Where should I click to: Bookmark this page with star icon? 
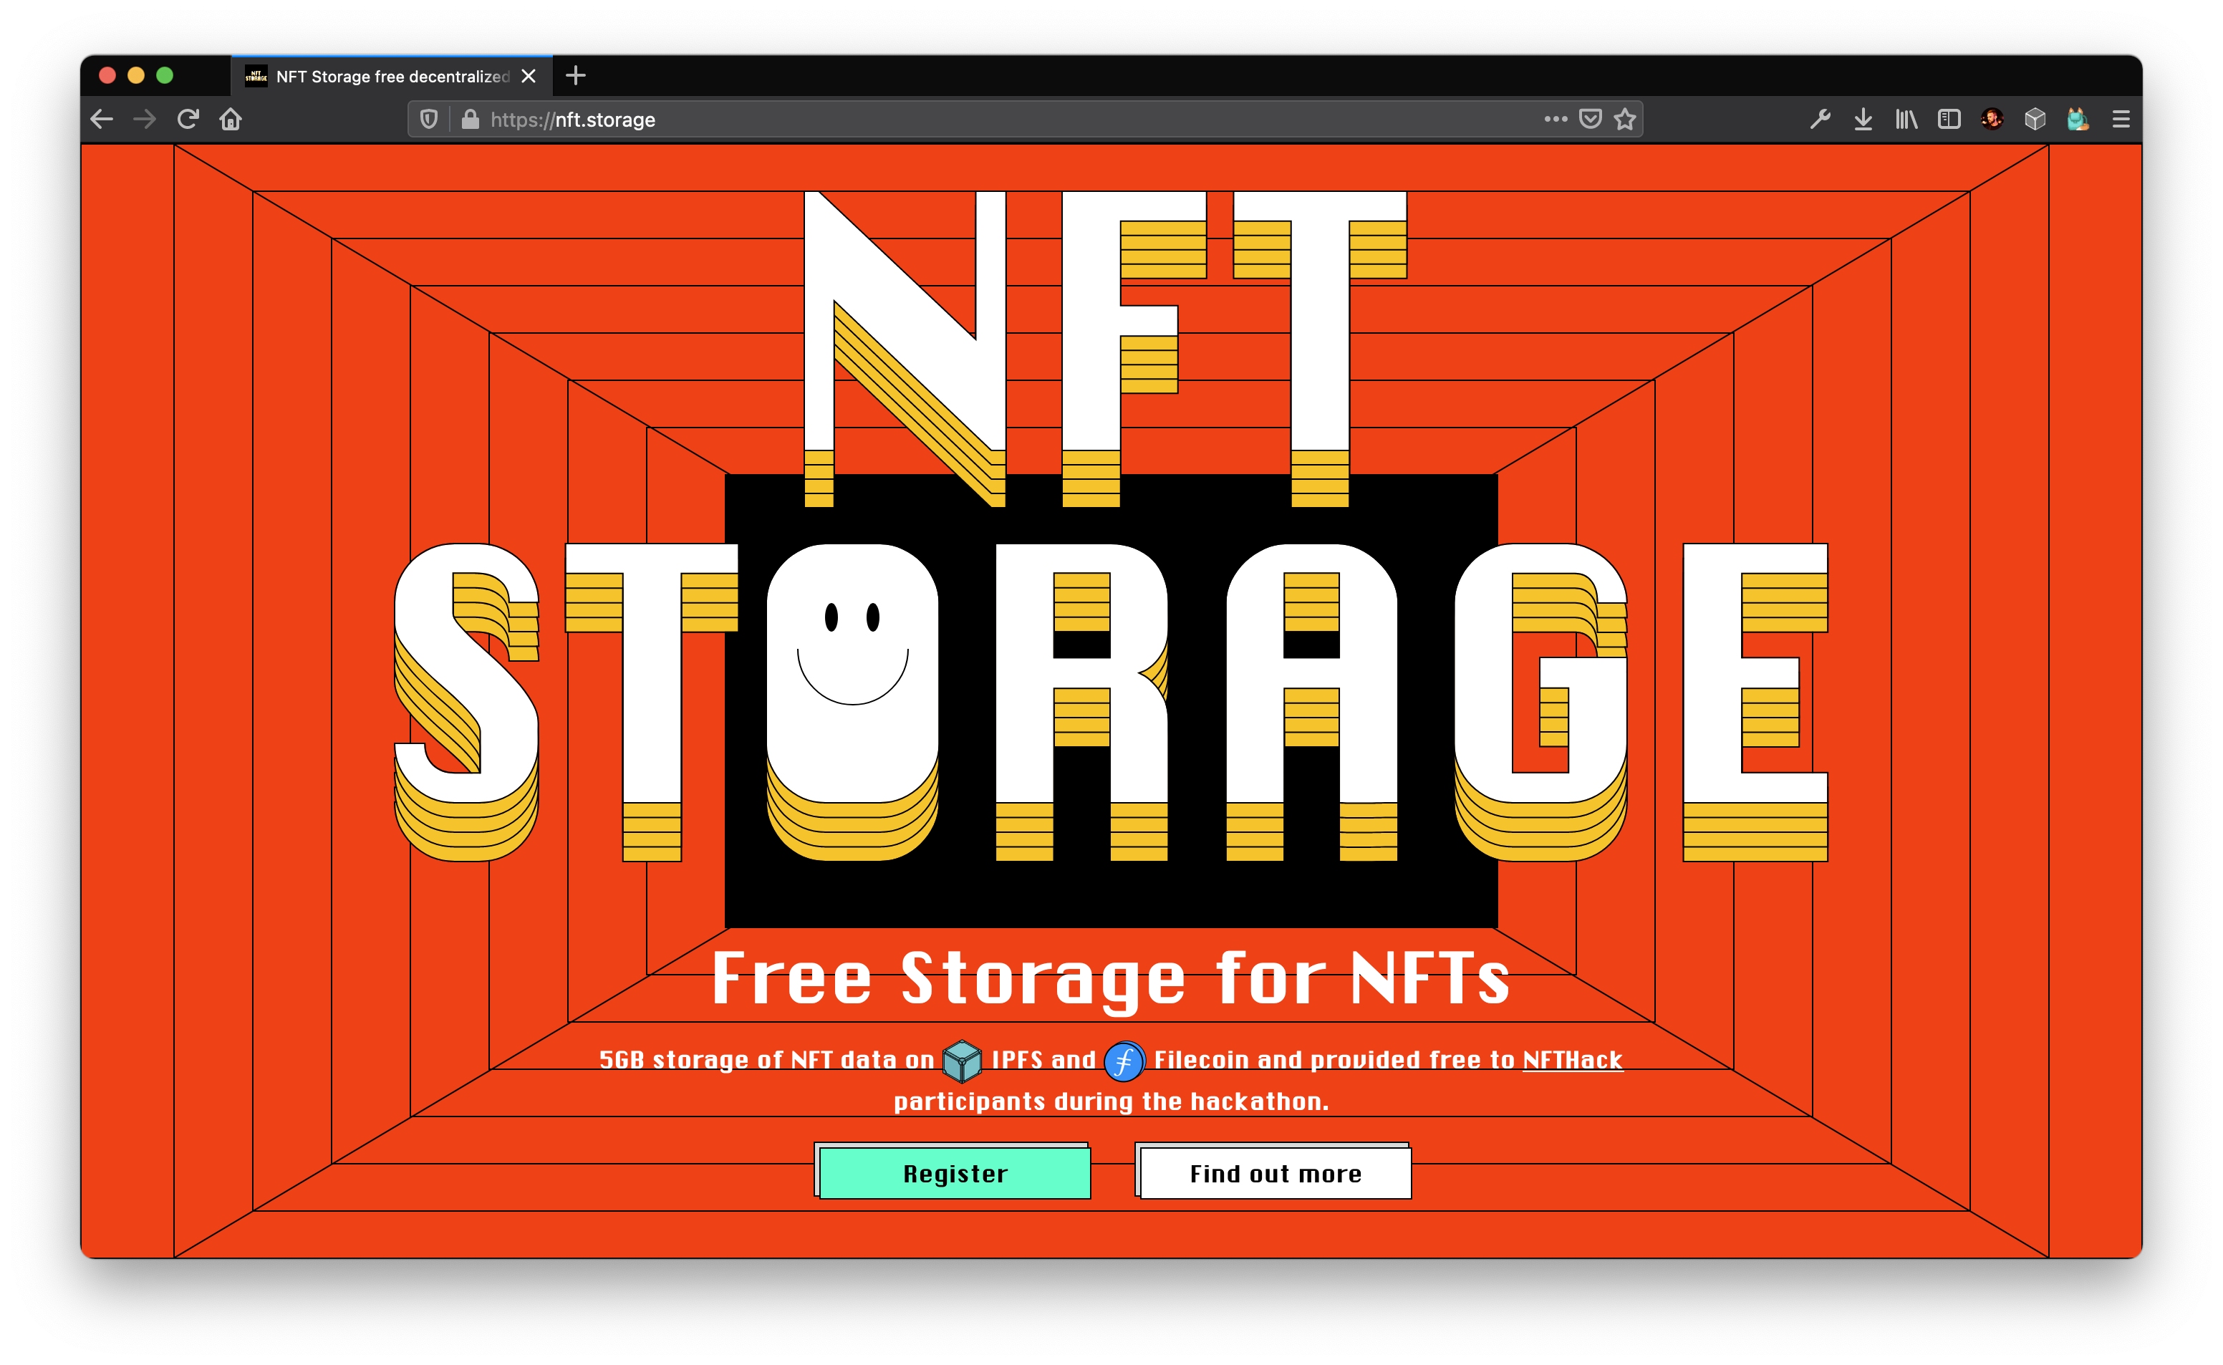[x=1624, y=119]
